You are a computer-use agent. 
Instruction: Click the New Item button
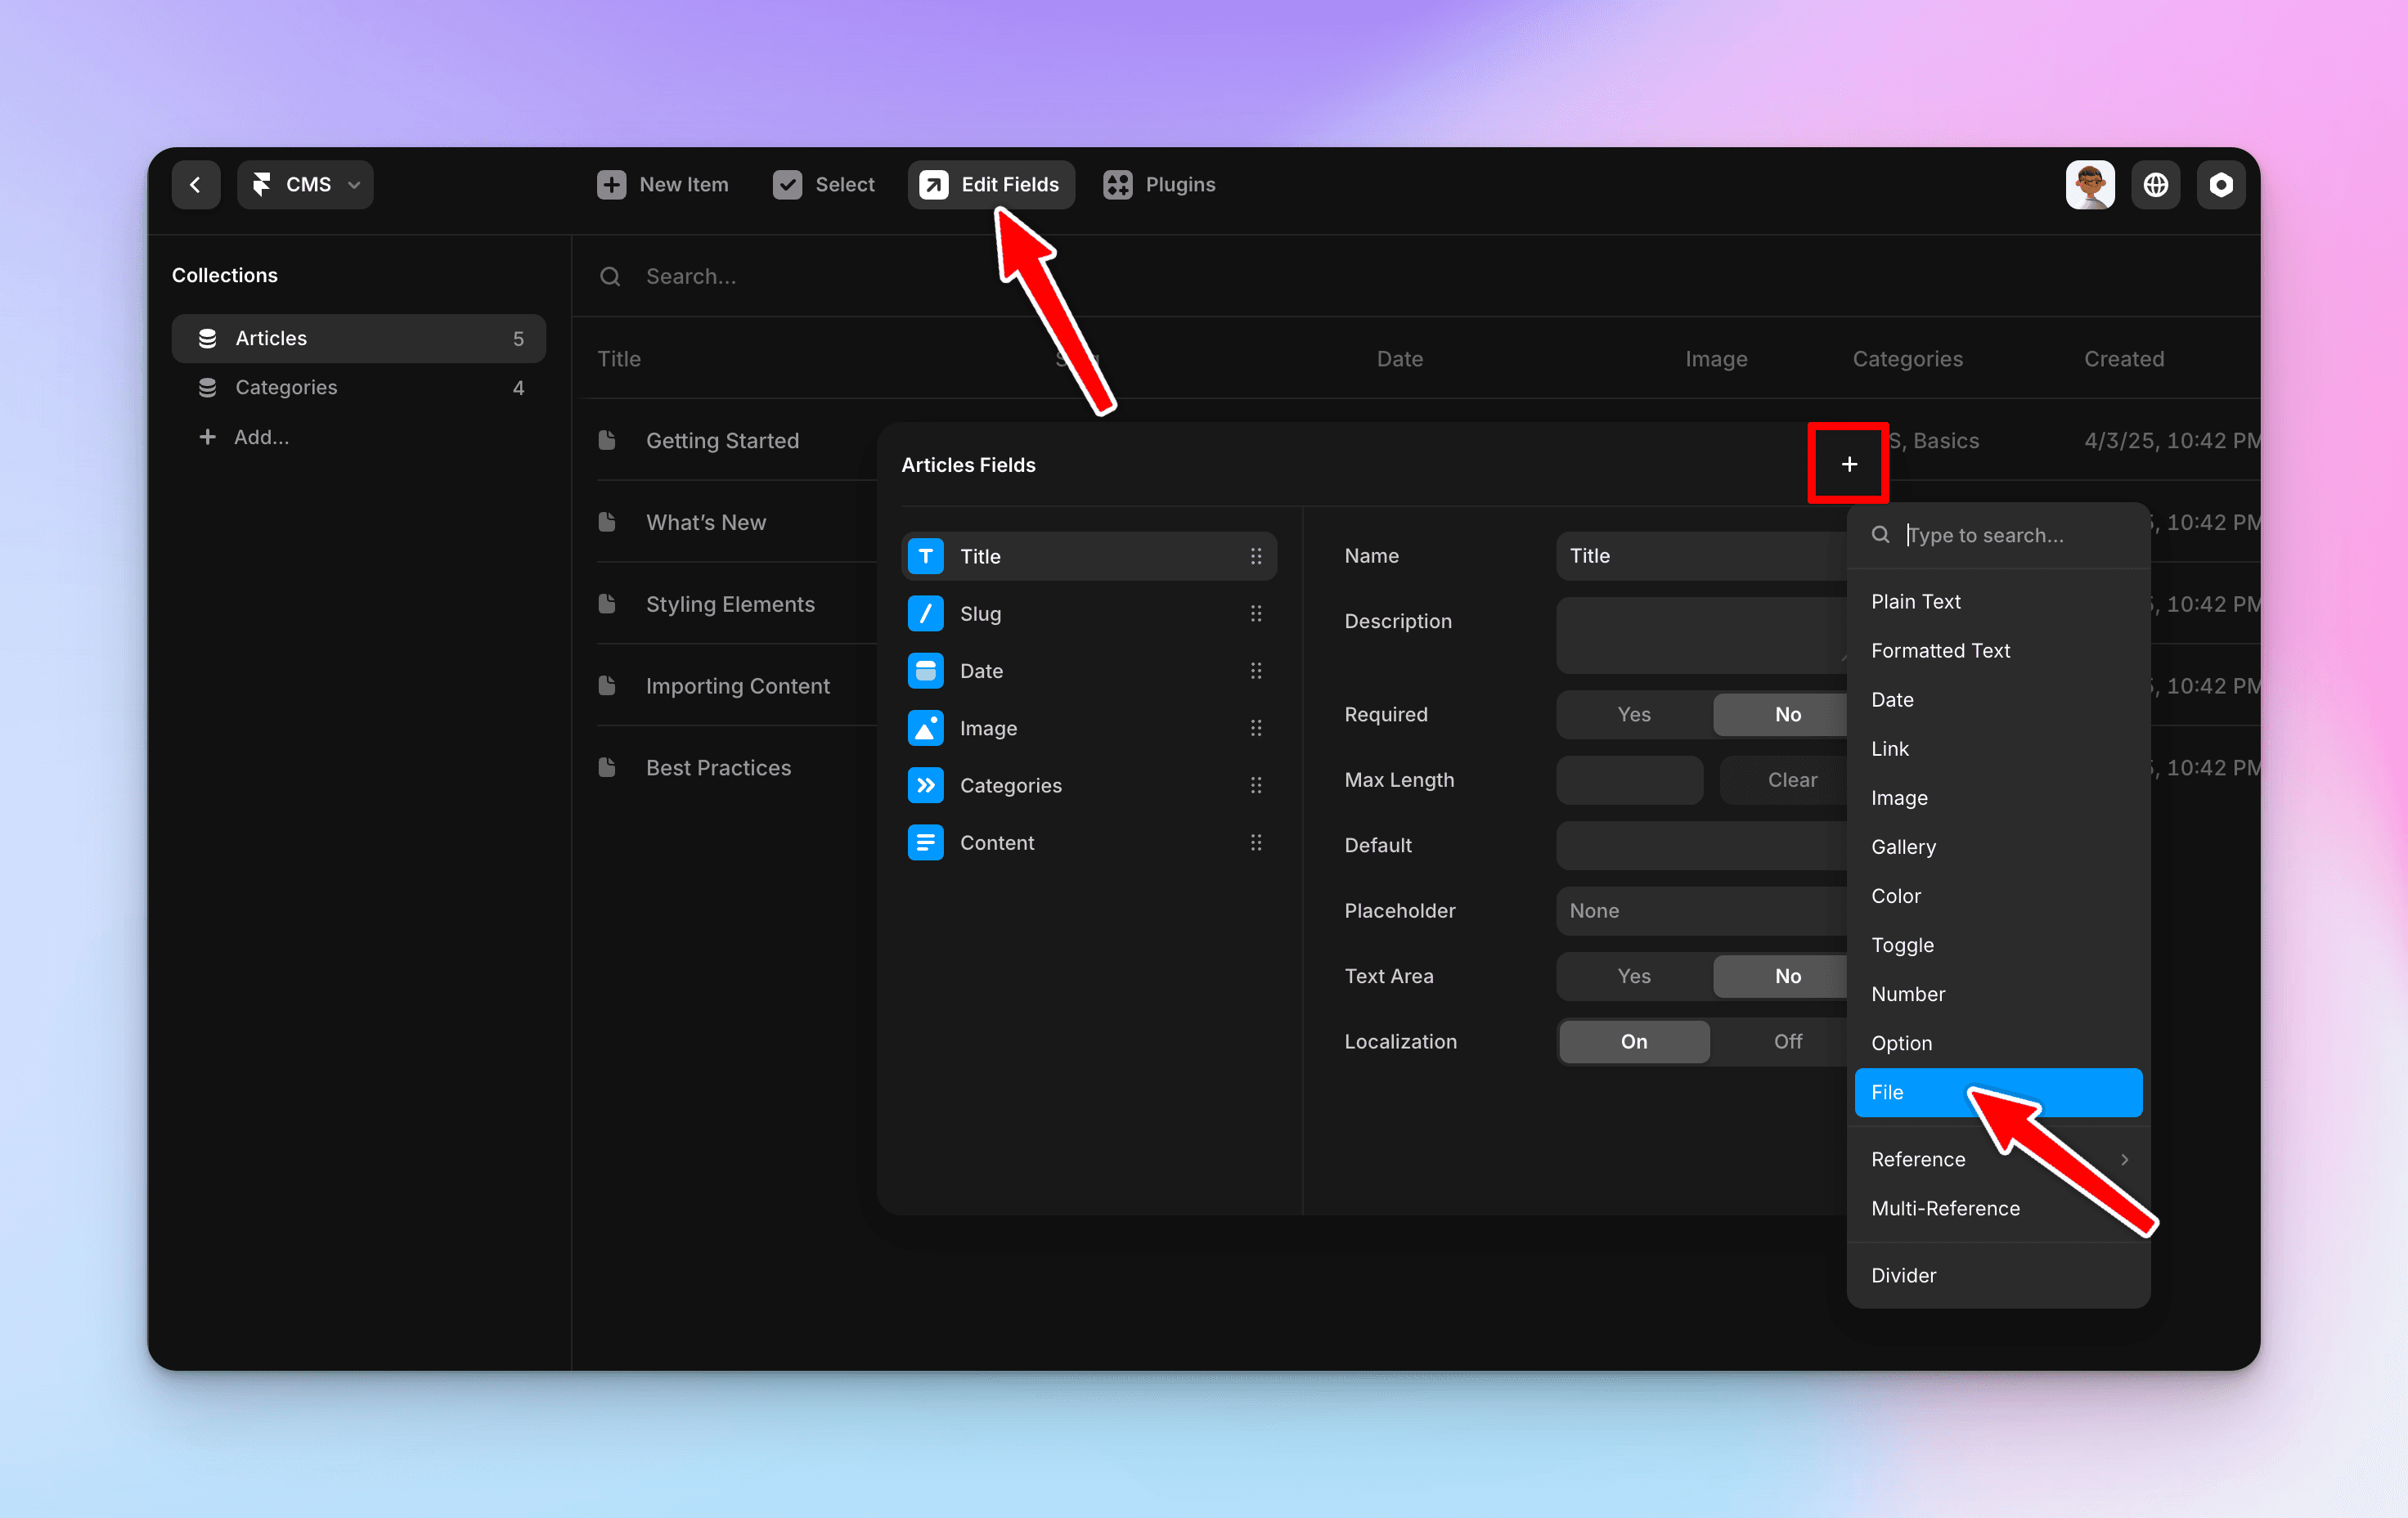[x=663, y=185]
